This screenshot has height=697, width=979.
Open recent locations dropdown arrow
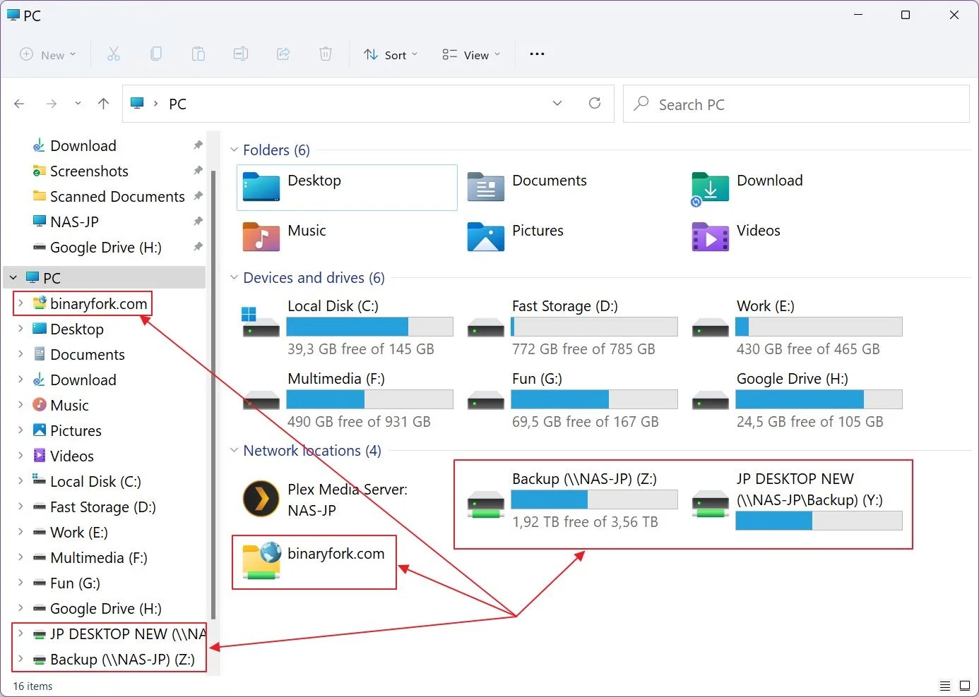coord(78,104)
